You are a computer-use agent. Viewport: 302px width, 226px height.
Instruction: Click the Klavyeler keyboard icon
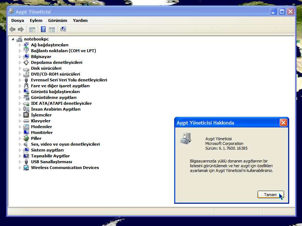[x=26, y=121]
